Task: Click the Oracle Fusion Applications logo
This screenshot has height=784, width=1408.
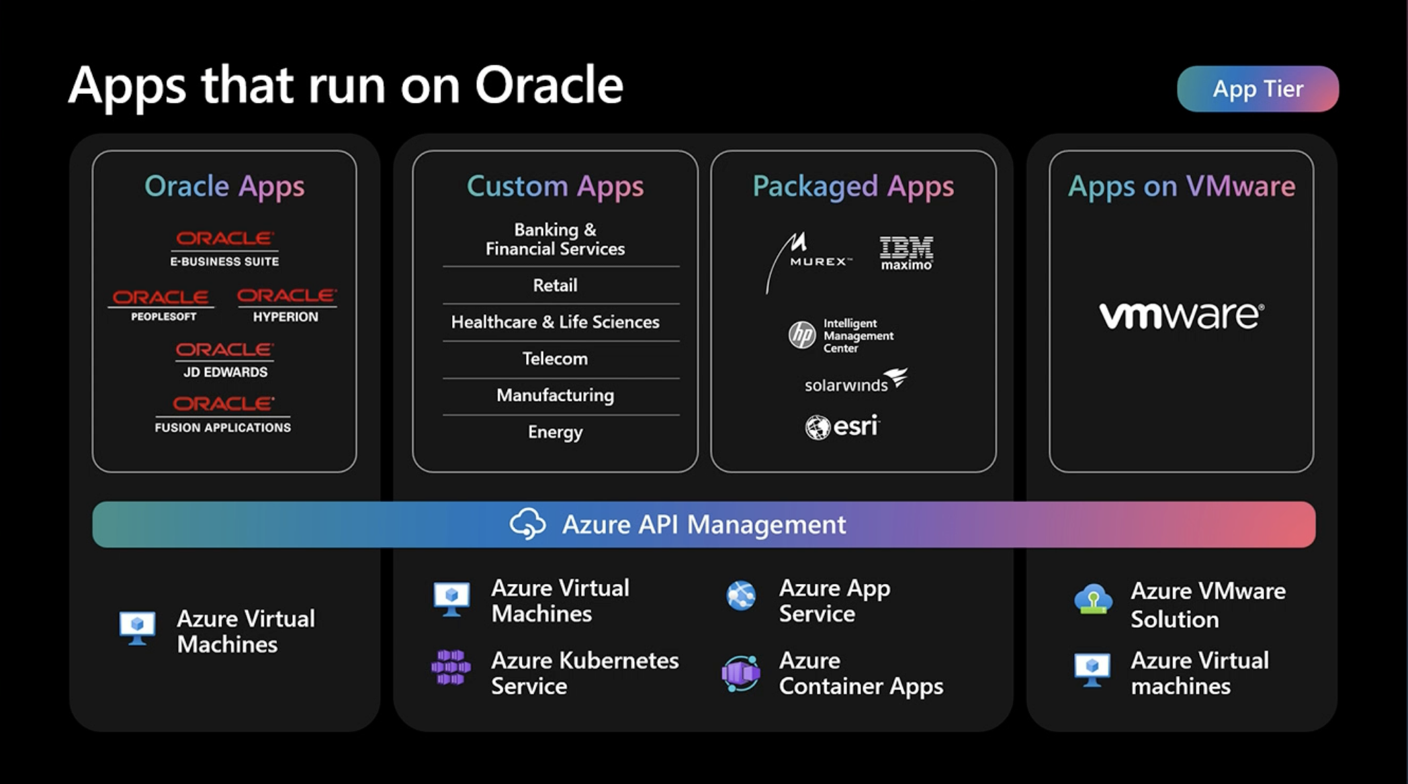Action: coord(223,414)
